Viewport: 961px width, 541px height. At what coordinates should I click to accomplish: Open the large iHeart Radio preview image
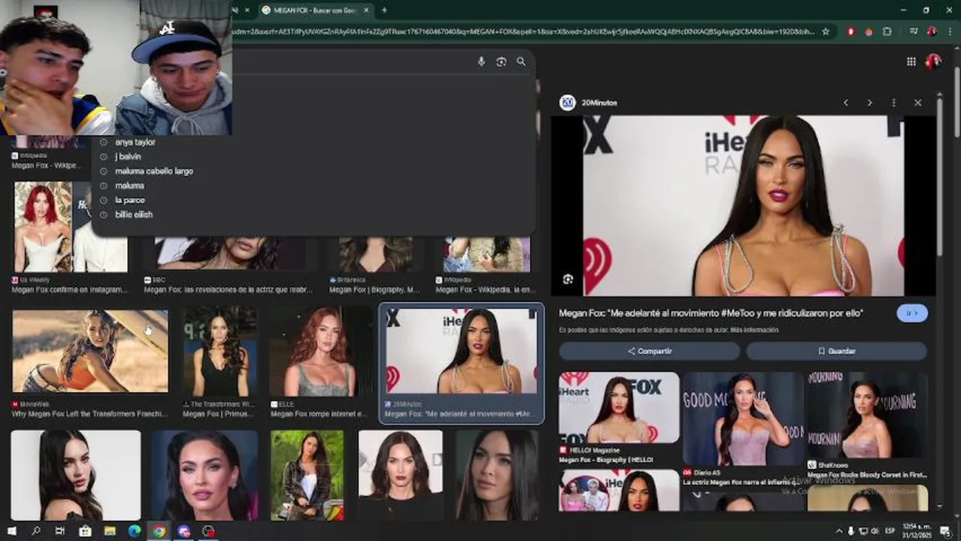coord(744,205)
